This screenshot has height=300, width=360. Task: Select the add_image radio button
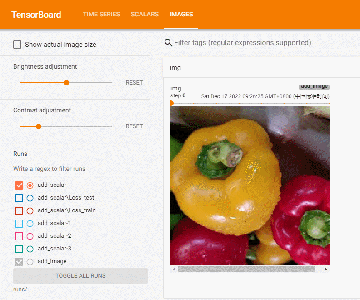coord(30,262)
